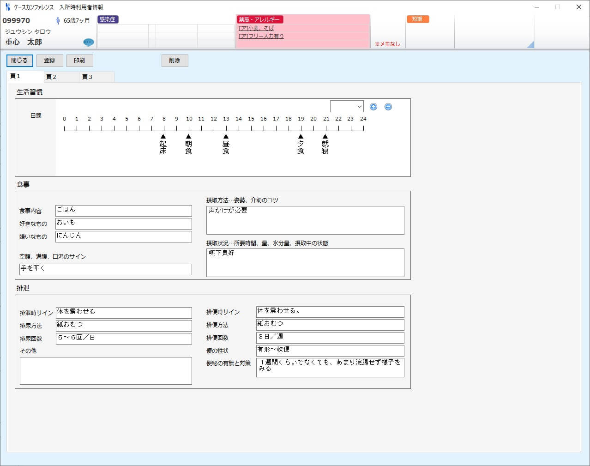590x466 pixels.
Task: Open the フリー入力有り allergy link
Action: (261, 36)
